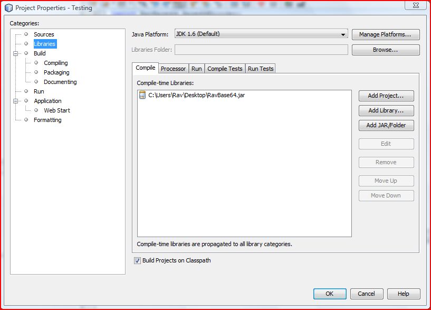Click the greyed-out Remove button
The image size is (431, 310).
tap(386, 162)
